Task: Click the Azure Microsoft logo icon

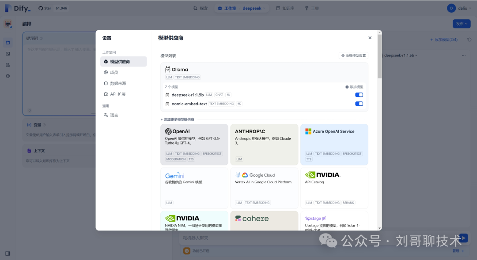Action: click(x=308, y=131)
